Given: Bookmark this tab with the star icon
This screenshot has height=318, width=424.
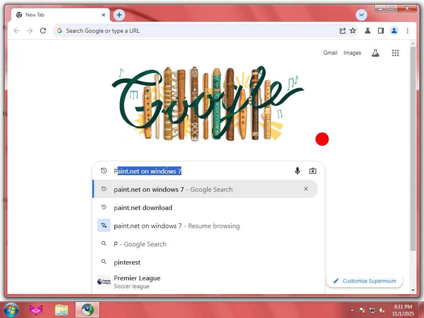Looking at the screenshot, I should [353, 31].
